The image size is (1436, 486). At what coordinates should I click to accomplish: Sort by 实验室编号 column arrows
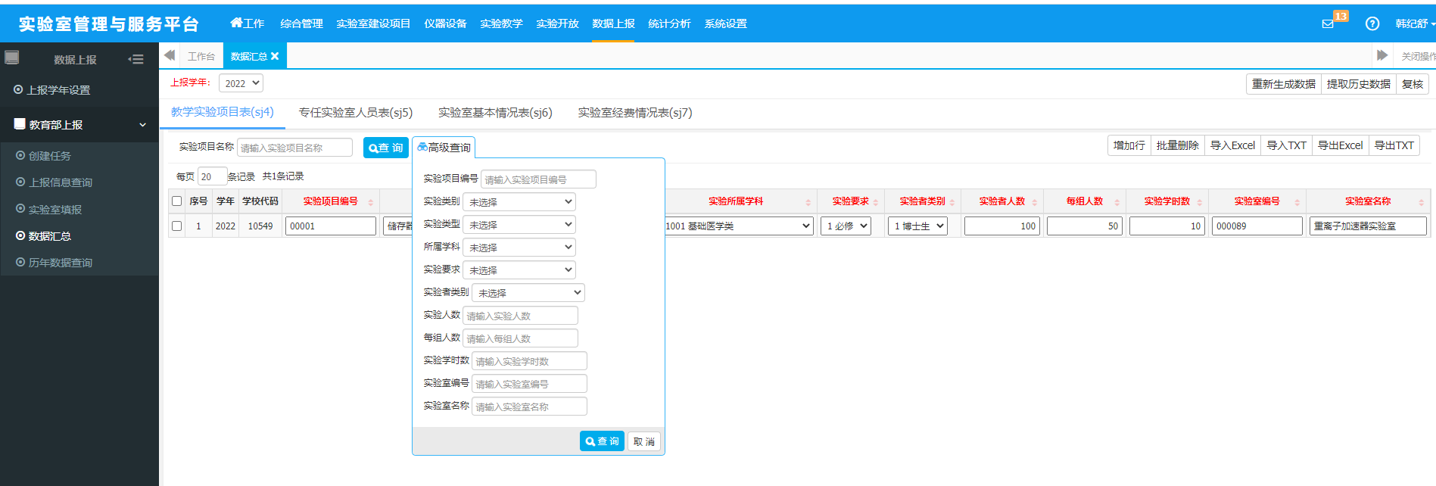coord(1297,202)
